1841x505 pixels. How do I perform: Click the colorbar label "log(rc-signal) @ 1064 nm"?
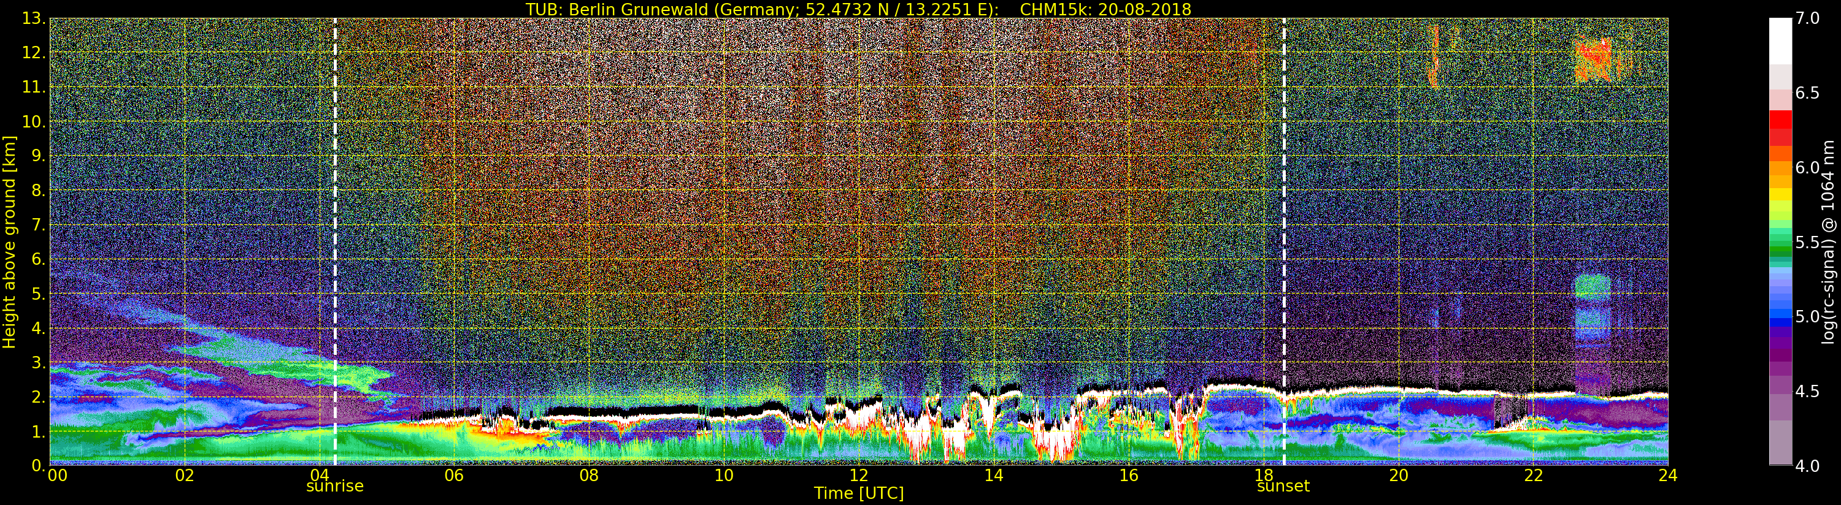[x=1828, y=241]
